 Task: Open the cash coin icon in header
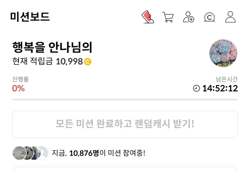[x=209, y=17]
